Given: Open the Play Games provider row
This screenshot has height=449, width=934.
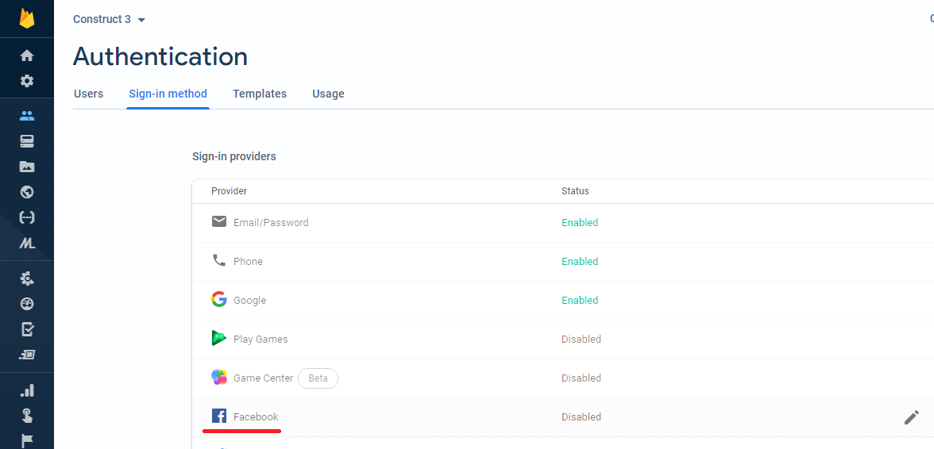Looking at the screenshot, I should [261, 340].
